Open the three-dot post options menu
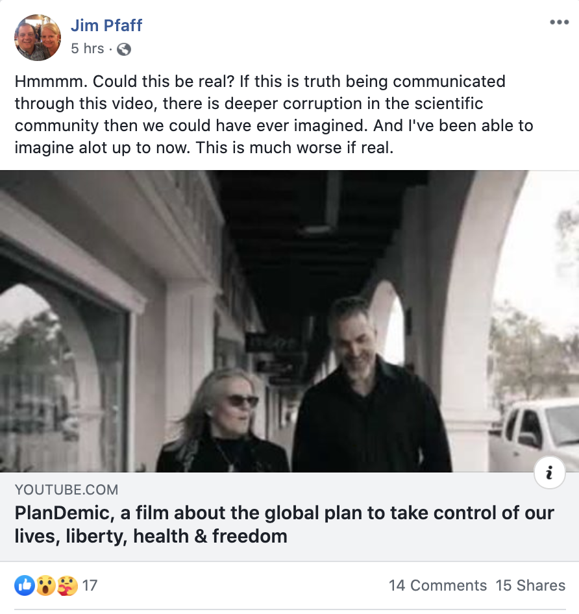 [x=559, y=22]
